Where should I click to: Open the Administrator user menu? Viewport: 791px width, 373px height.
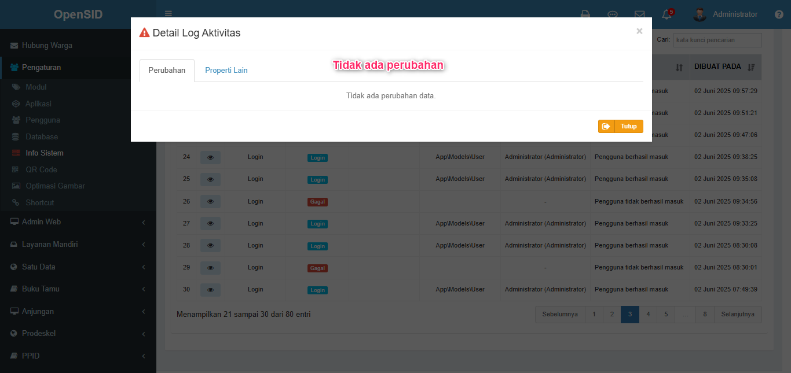coord(726,14)
